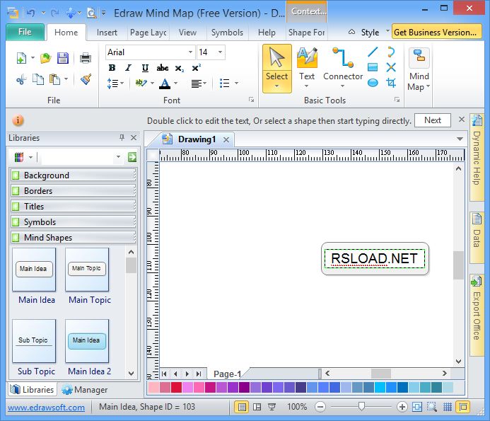Click the zoom region magnifier icon
Image resolution: width=490 pixels, height=421 pixels.
point(432,407)
